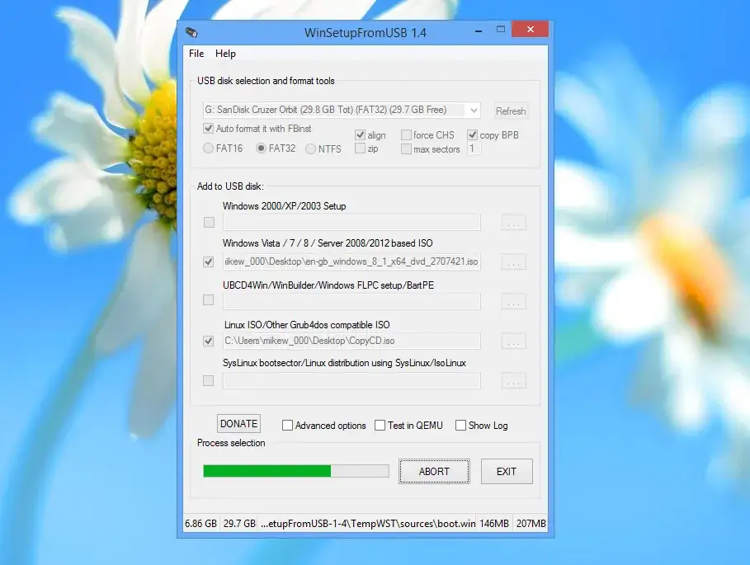Browse for the Windows Vista/7/8 ISO file
This screenshot has height=565, width=750.
click(x=512, y=261)
